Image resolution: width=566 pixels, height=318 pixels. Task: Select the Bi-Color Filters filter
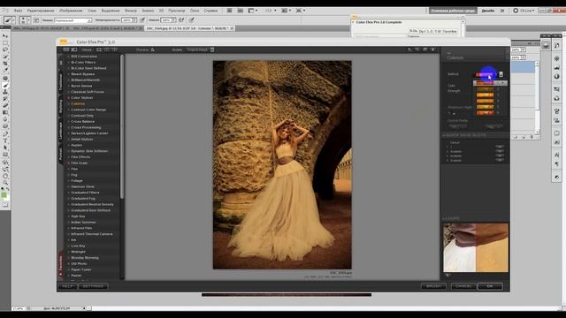[x=83, y=63]
